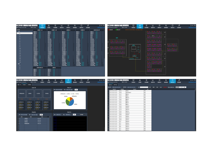Switch to the second sub-tab in the pie chart window

[x=24, y=84]
